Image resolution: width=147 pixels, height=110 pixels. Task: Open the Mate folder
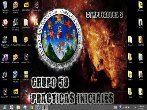[x=130, y=93]
